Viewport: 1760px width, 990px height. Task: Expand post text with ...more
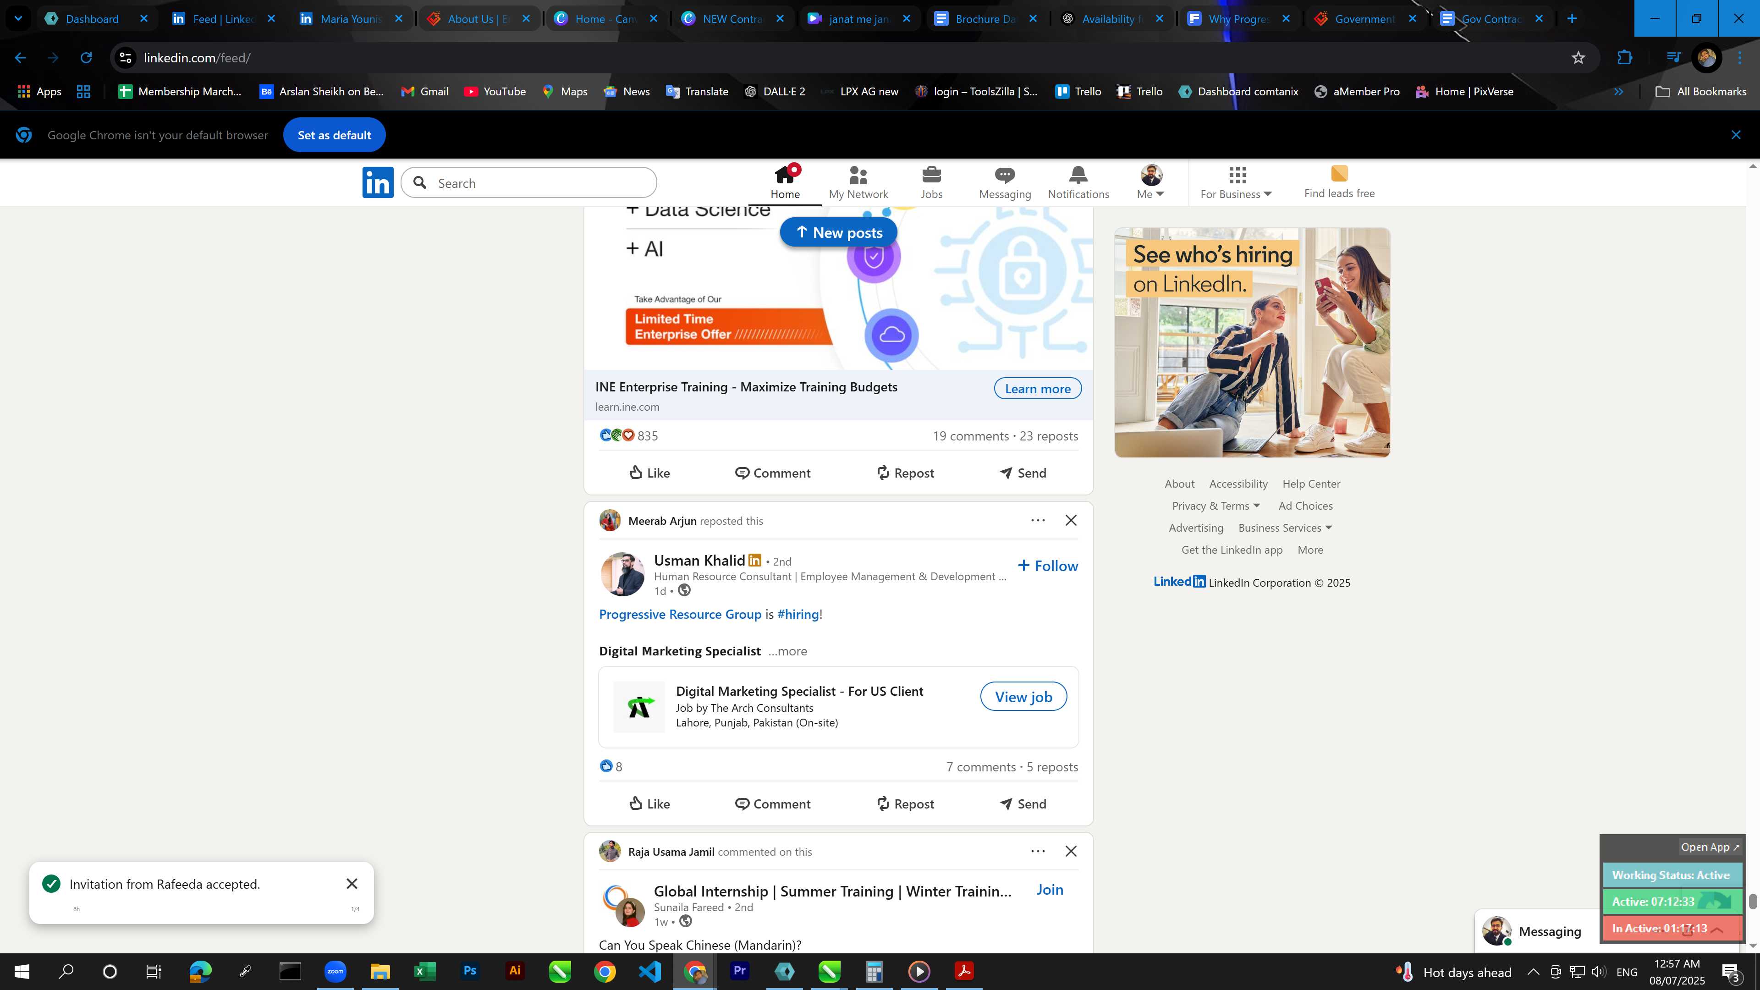pos(787,651)
